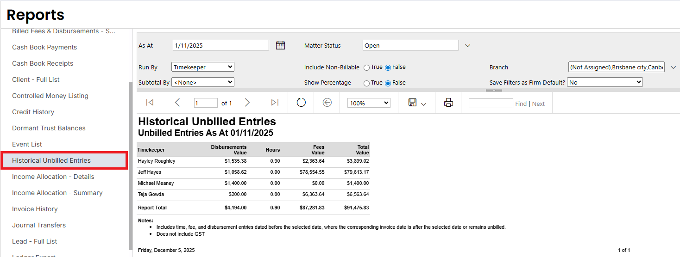
Task: Open the save/export floppy disk menu
Action: 417,103
